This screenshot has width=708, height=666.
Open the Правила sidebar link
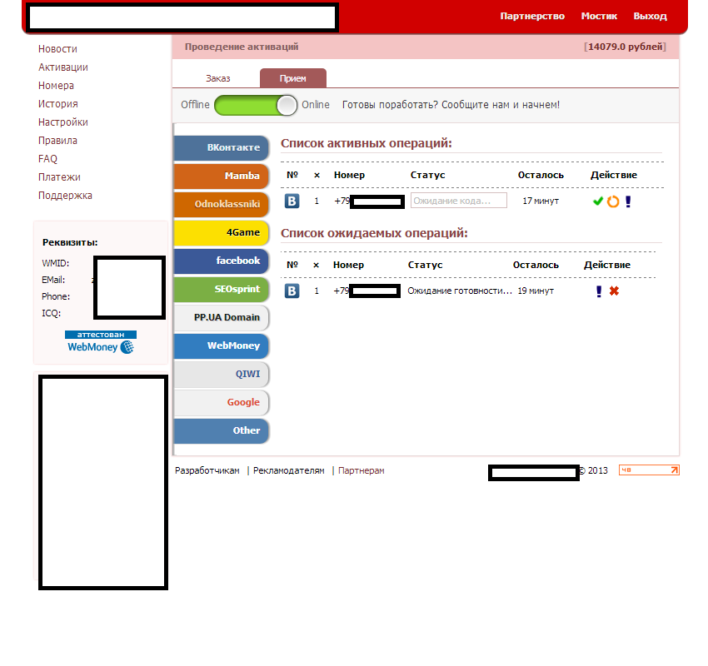click(x=57, y=141)
